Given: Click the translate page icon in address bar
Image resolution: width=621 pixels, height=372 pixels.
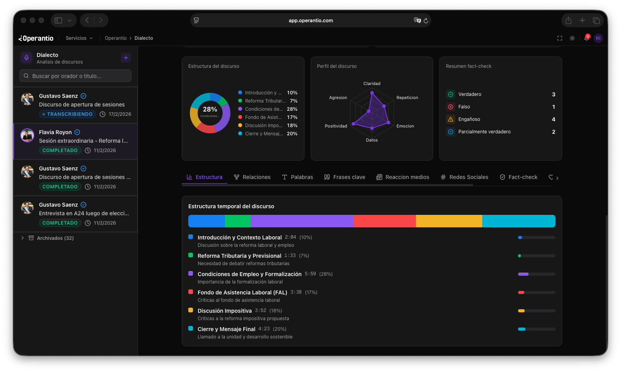Looking at the screenshot, I should click(417, 20).
